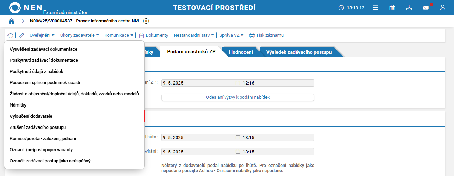
Task: Collapse the Úkony zadavatele dropdown
Action: pos(79,35)
